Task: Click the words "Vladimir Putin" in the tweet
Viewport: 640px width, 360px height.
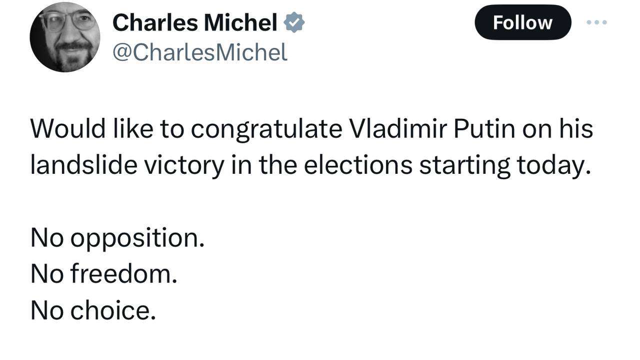Action: point(432,129)
